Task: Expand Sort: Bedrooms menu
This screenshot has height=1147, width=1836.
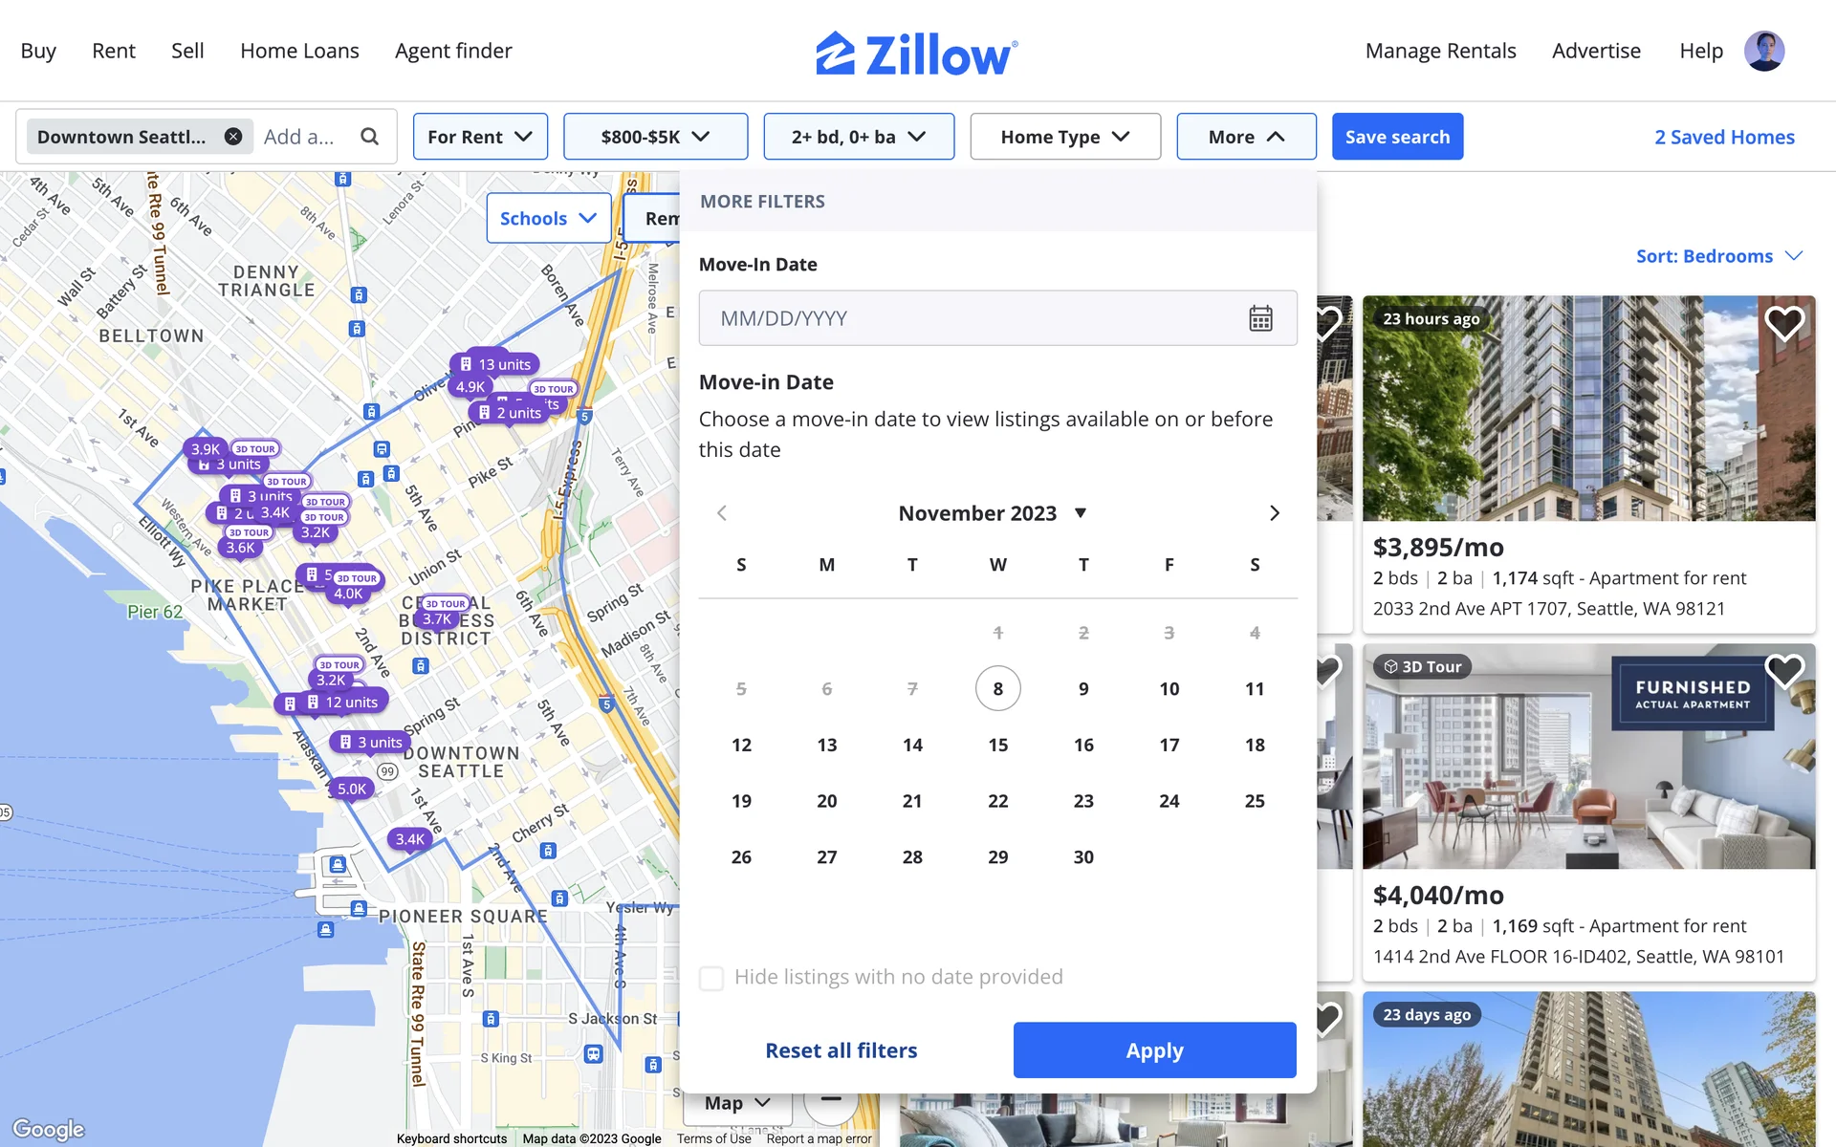Action: [x=1718, y=256]
